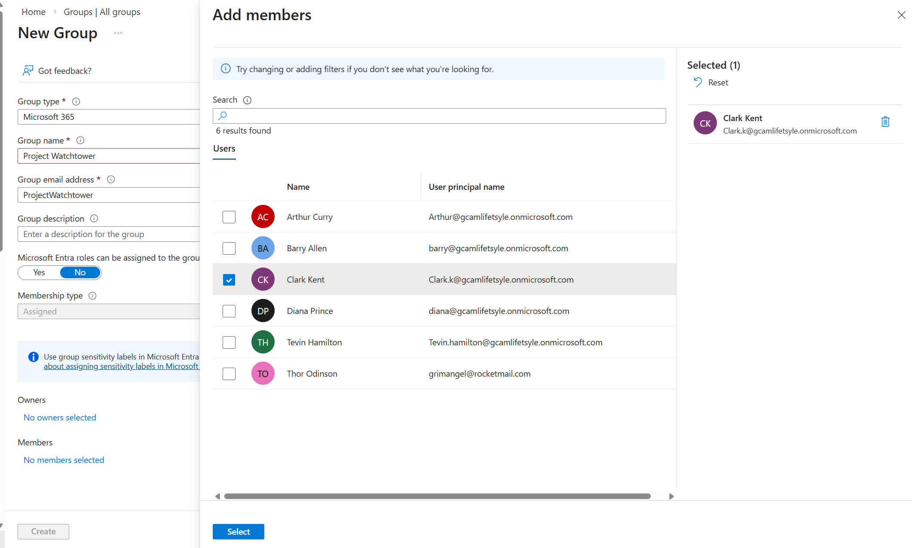Click the Group description info icon
The width and height of the screenshot is (912, 548).
click(x=94, y=219)
